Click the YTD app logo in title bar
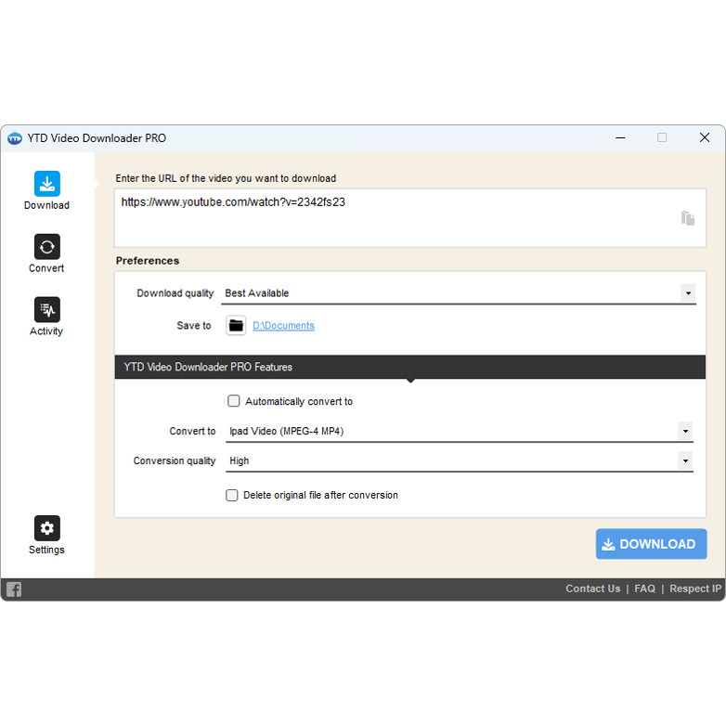The height and width of the screenshot is (726, 726). pyautogui.click(x=15, y=138)
